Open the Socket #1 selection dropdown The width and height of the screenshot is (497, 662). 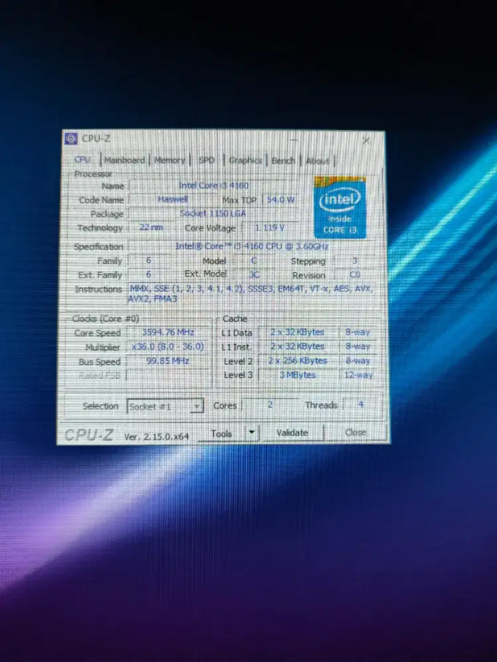tap(165, 406)
